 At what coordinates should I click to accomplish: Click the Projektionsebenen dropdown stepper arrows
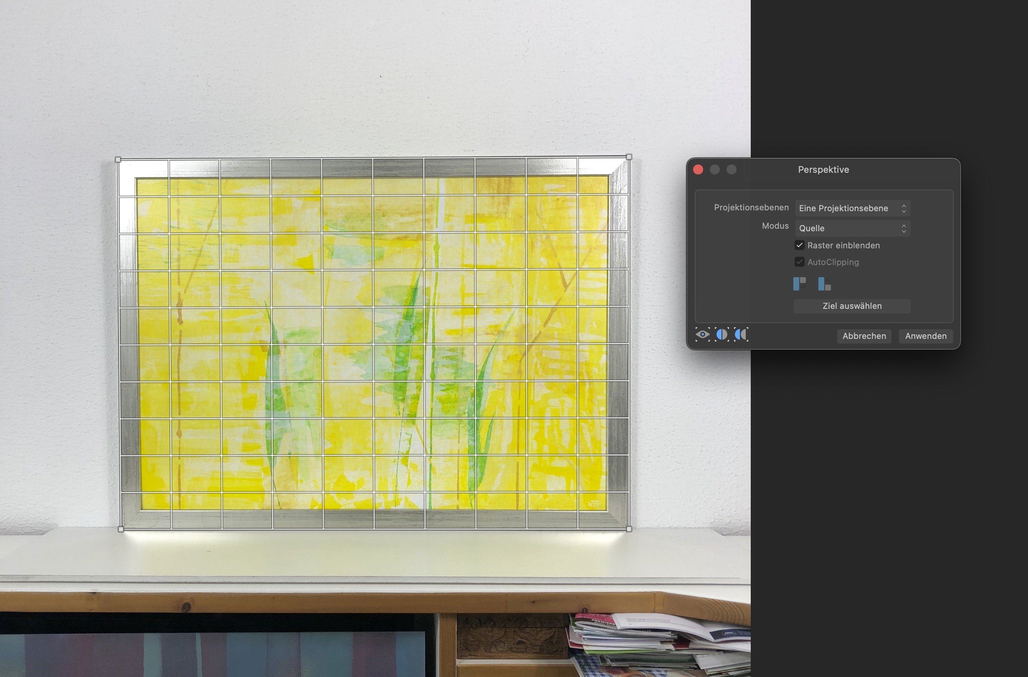(x=904, y=209)
